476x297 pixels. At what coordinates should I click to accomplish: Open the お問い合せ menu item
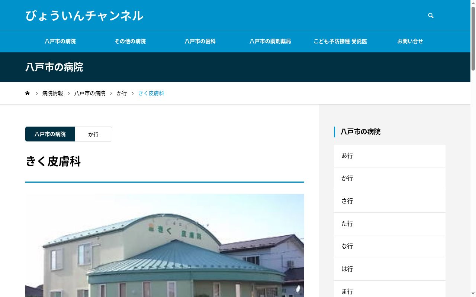[x=410, y=41]
